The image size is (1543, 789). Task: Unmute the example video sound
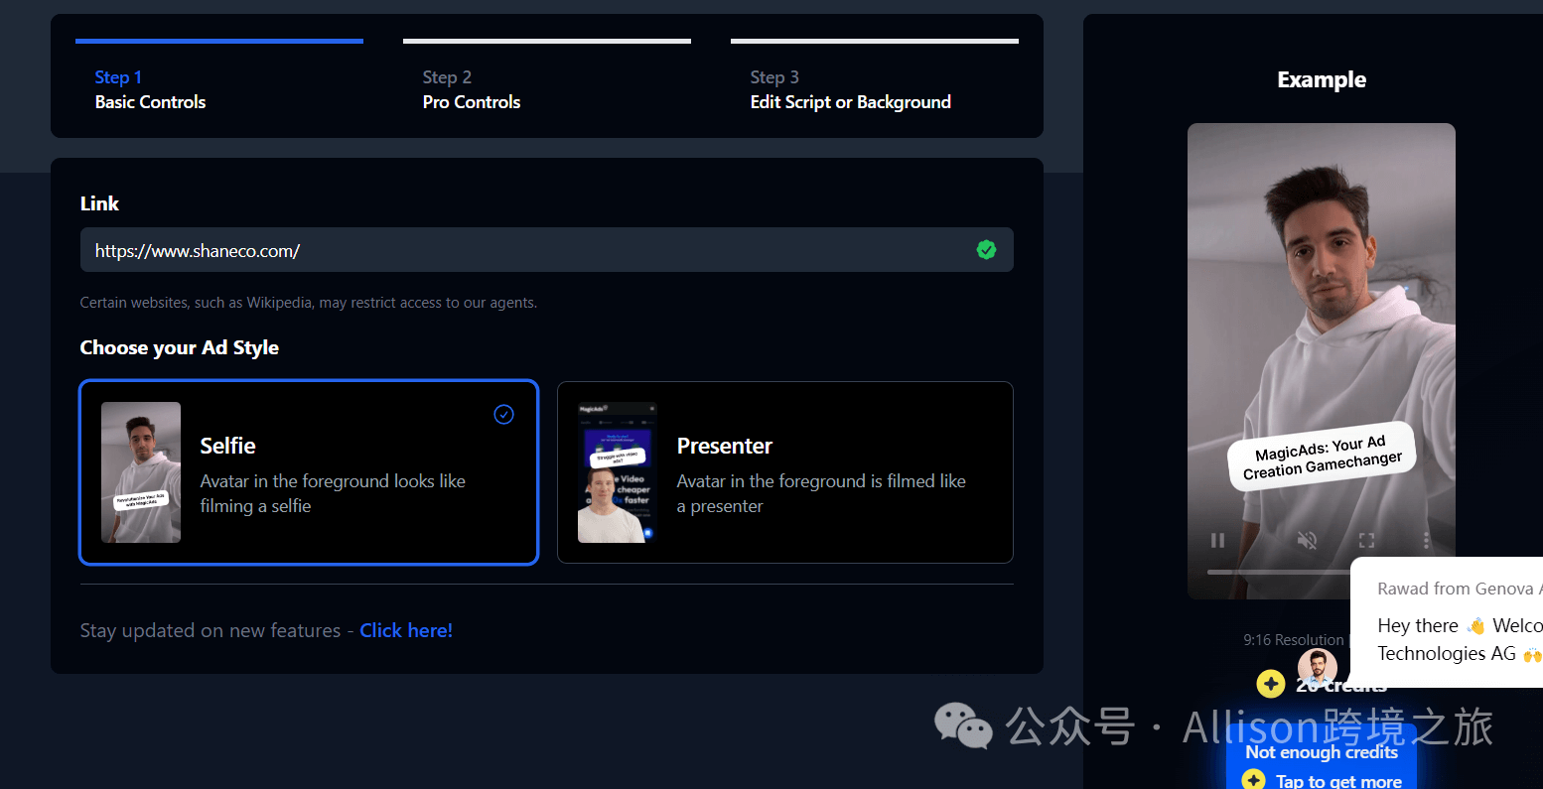tap(1307, 541)
